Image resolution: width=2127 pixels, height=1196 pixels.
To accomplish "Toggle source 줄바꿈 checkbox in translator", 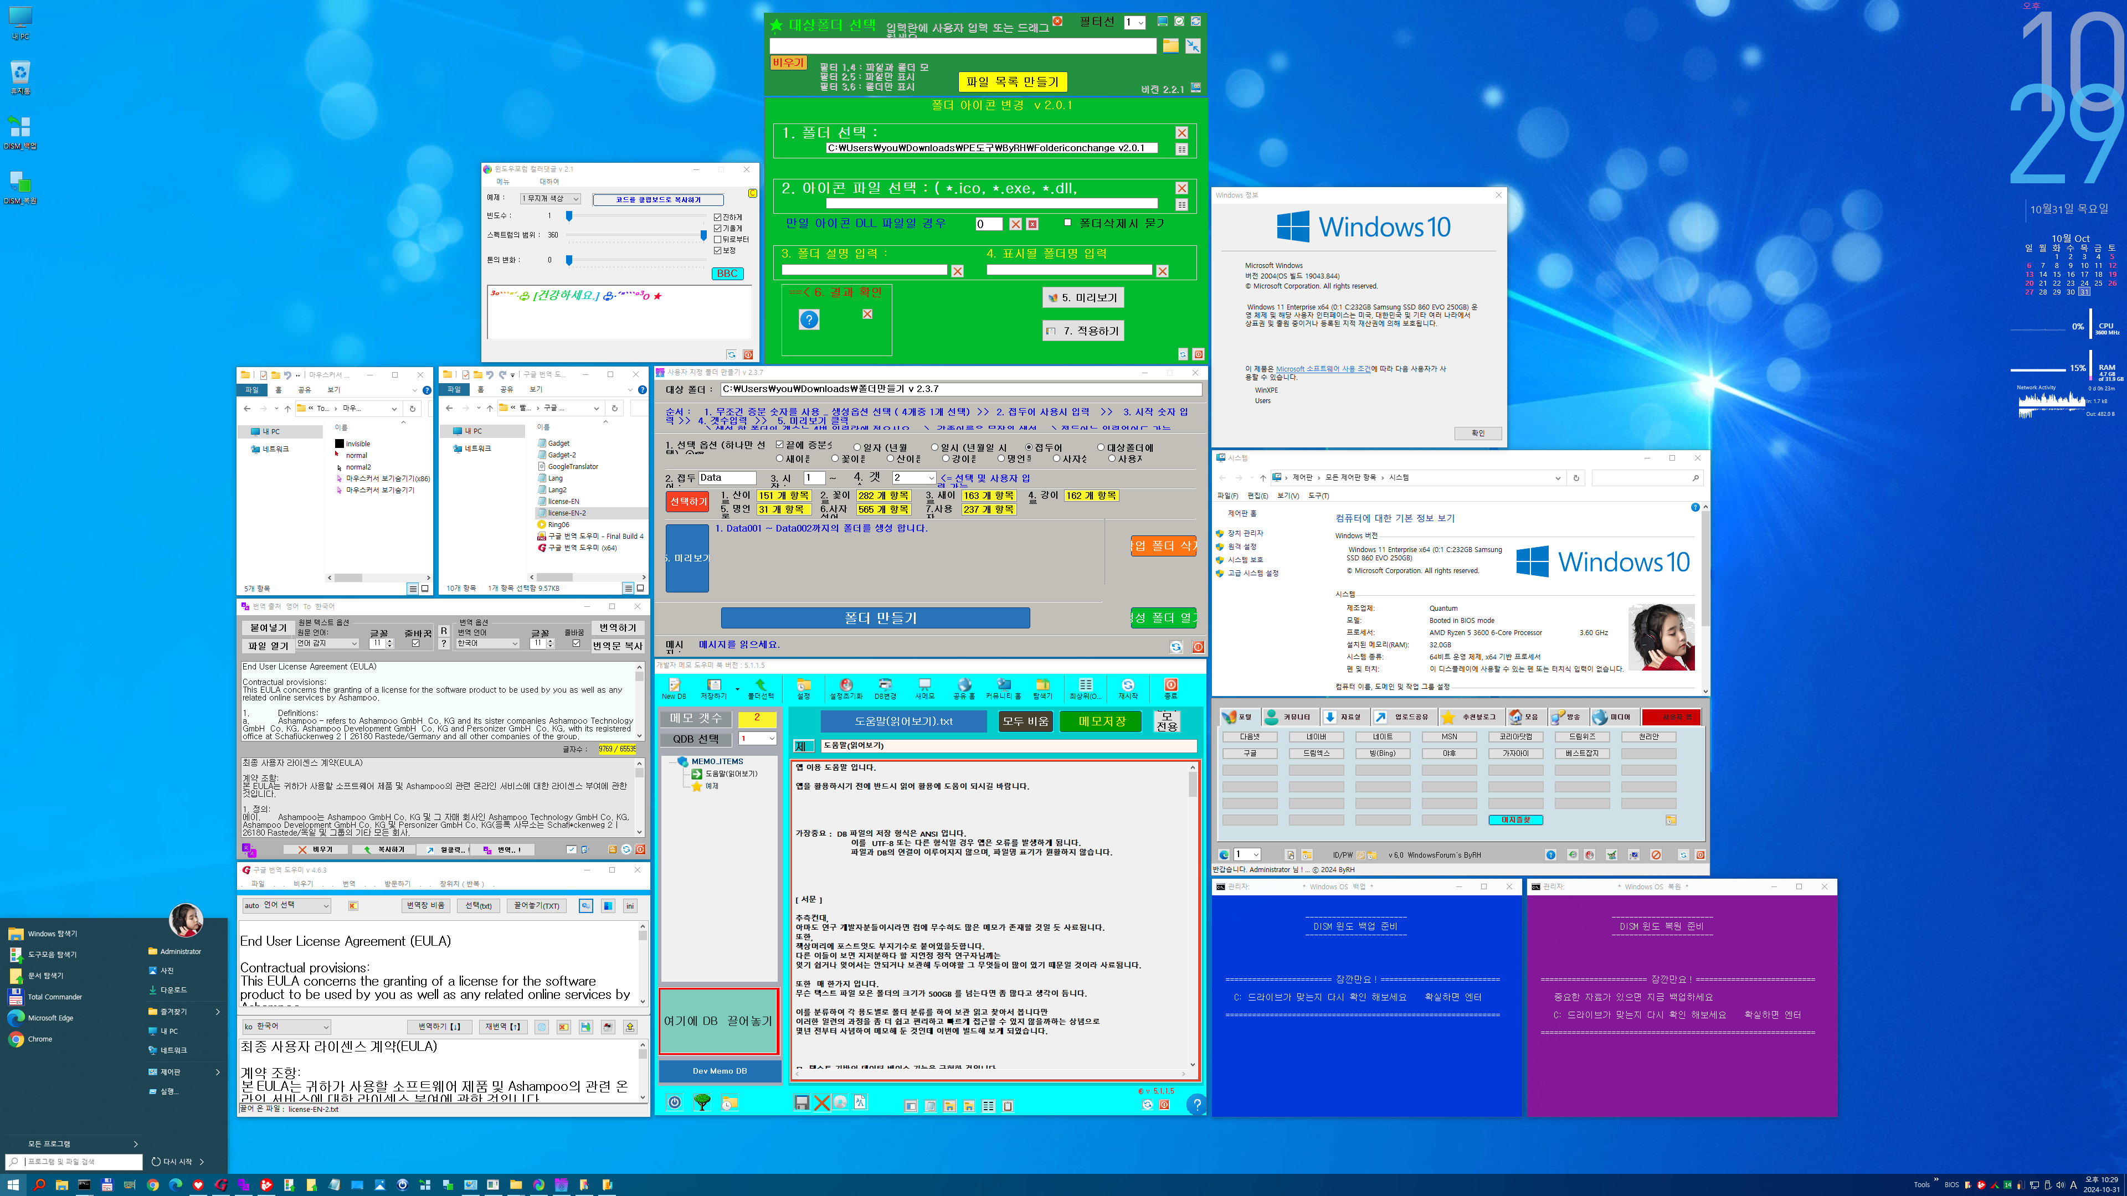I will [415, 643].
